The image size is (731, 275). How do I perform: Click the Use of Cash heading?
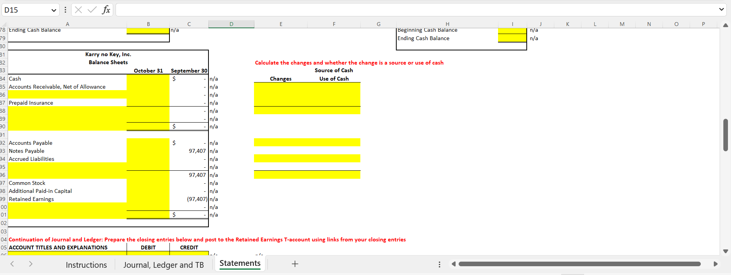(x=334, y=79)
